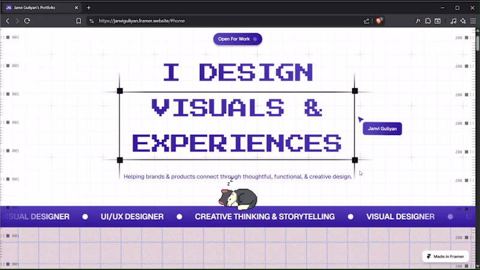The height and width of the screenshot is (270, 480).
Task: Open the sidebar panel icon
Action: [437, 21]
